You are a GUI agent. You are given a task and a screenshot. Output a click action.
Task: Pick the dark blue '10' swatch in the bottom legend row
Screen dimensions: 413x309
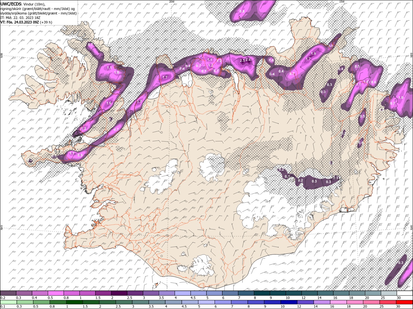[x=288, y=302]
